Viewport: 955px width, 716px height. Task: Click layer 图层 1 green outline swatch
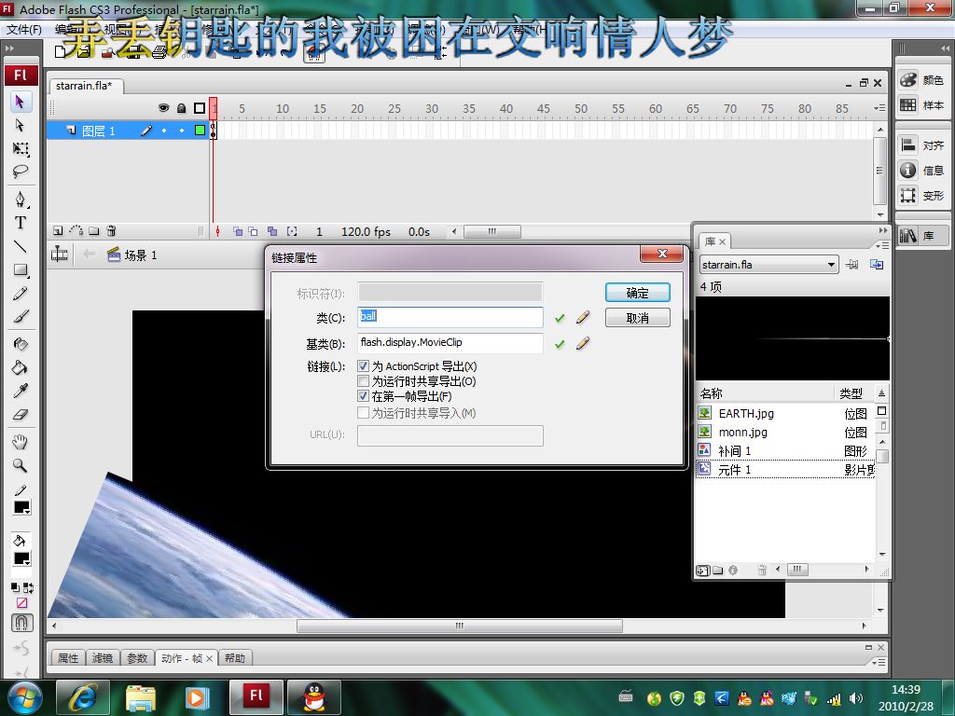[x=200, y=130]
